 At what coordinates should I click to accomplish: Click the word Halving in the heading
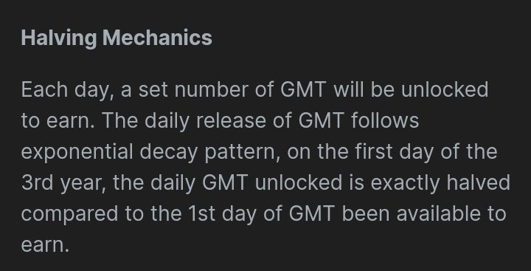59,38
